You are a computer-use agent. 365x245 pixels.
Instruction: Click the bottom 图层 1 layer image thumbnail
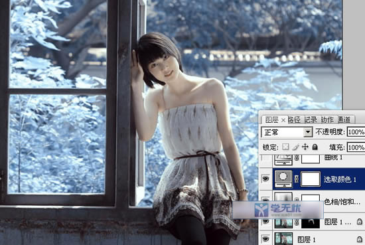click(283, 239)
